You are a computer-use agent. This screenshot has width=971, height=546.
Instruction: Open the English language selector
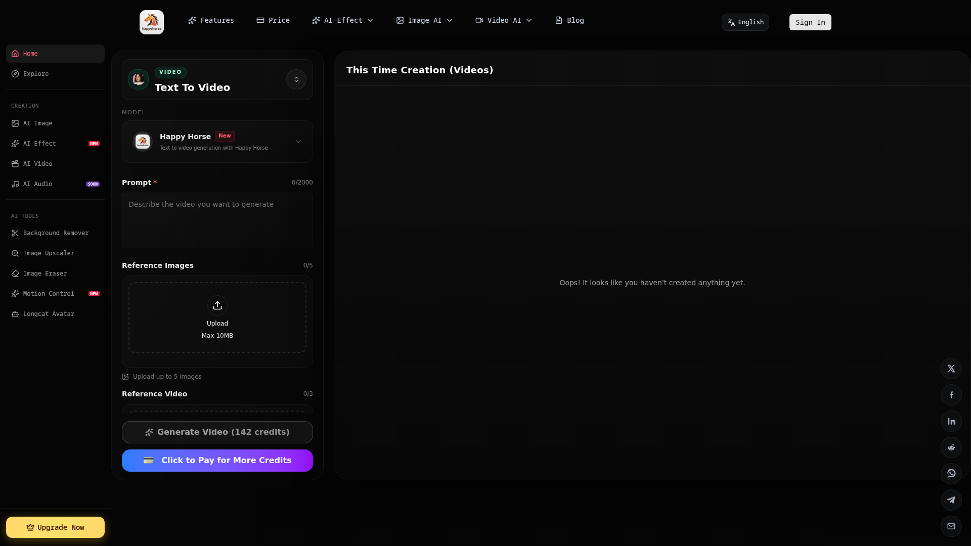pos(745,22)
